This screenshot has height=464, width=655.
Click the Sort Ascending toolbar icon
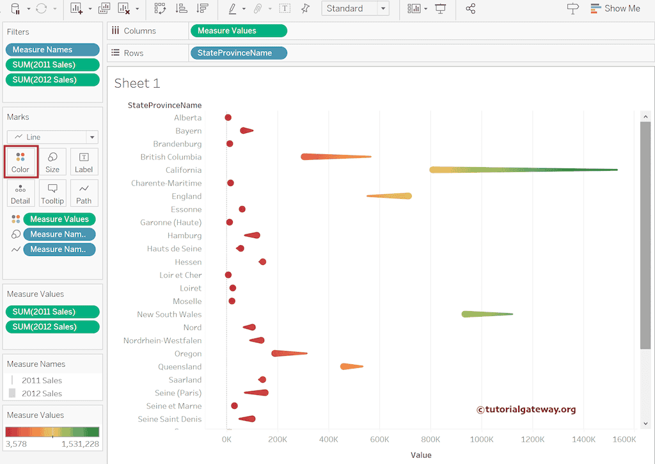(x=182, y=9)
